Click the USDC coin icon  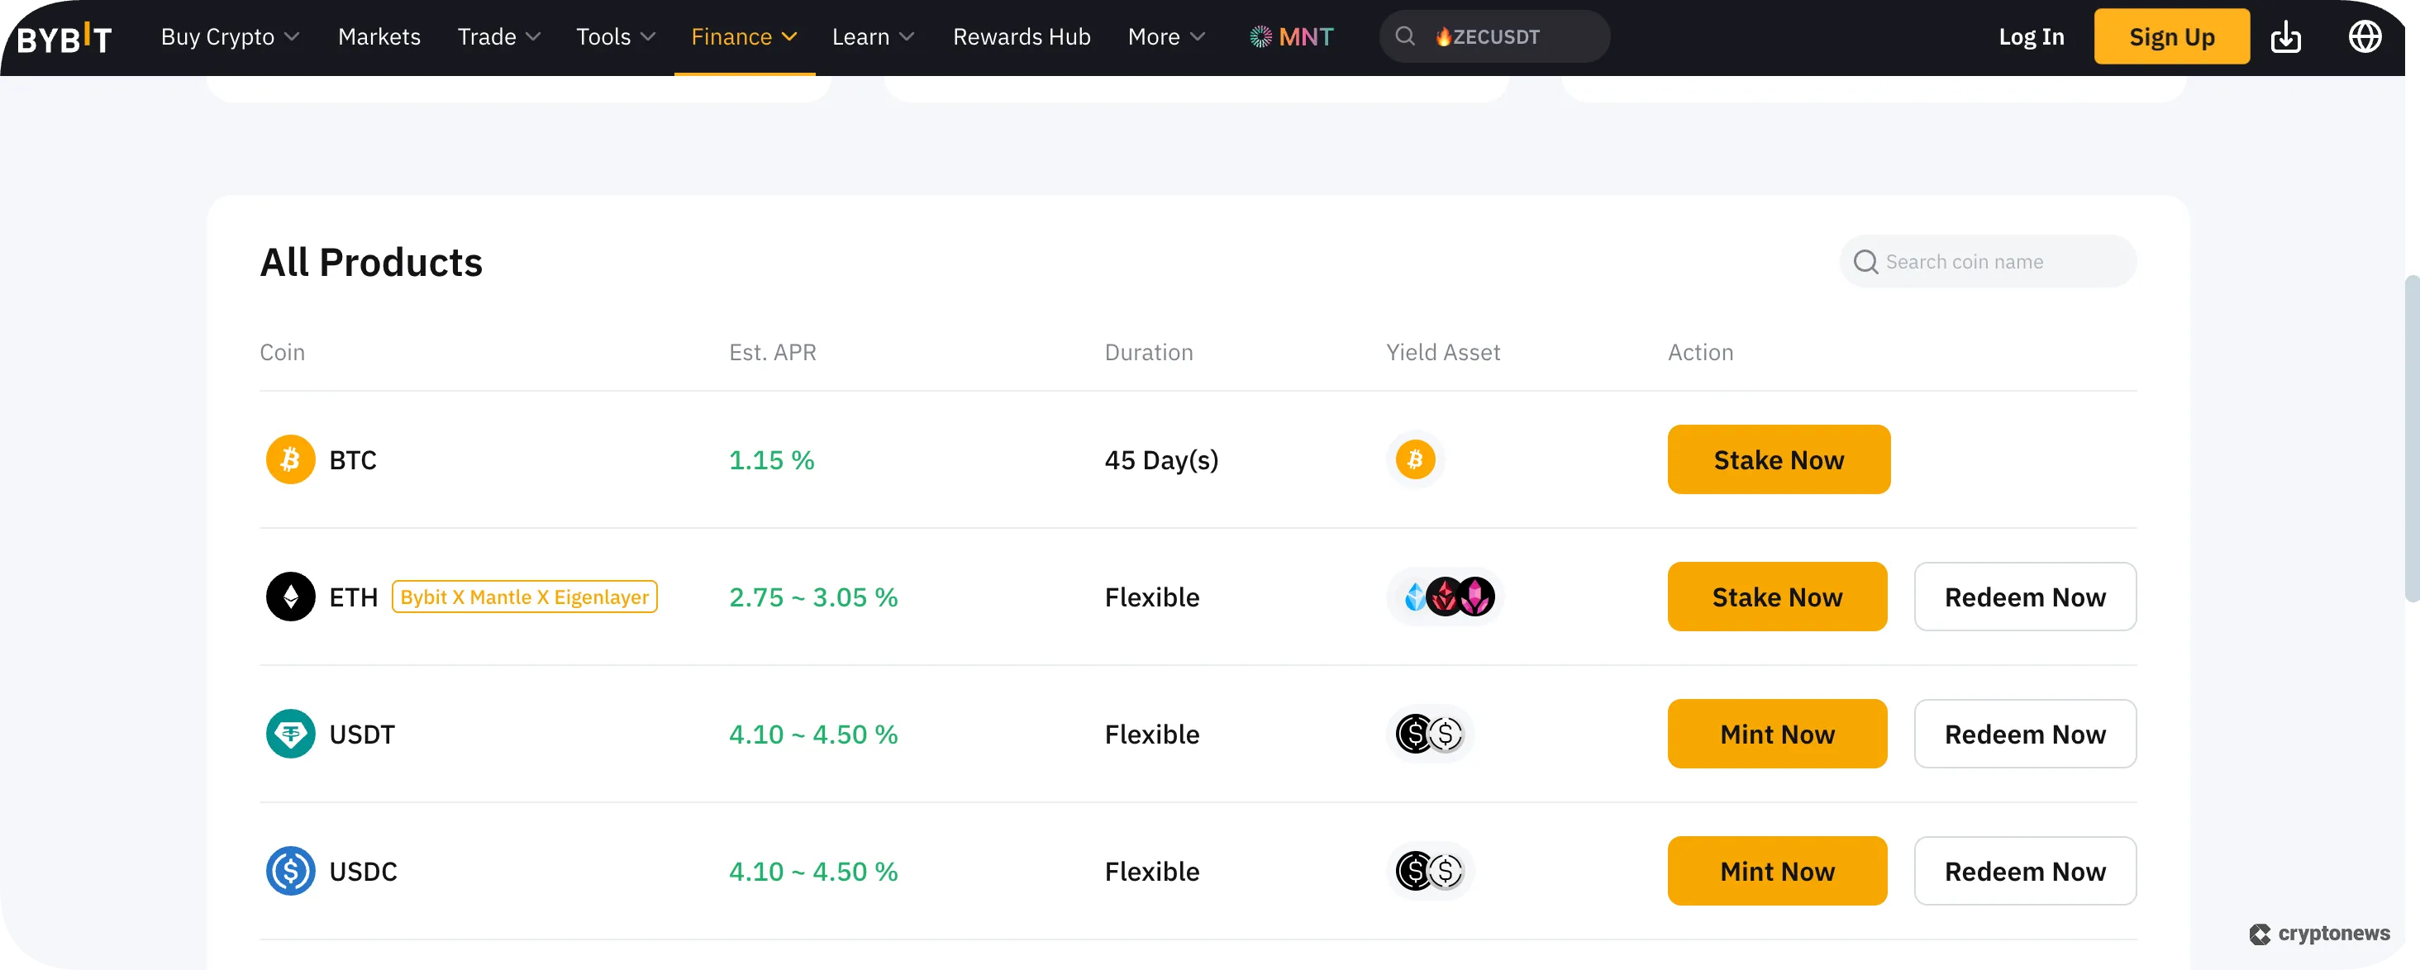point(290,871)
